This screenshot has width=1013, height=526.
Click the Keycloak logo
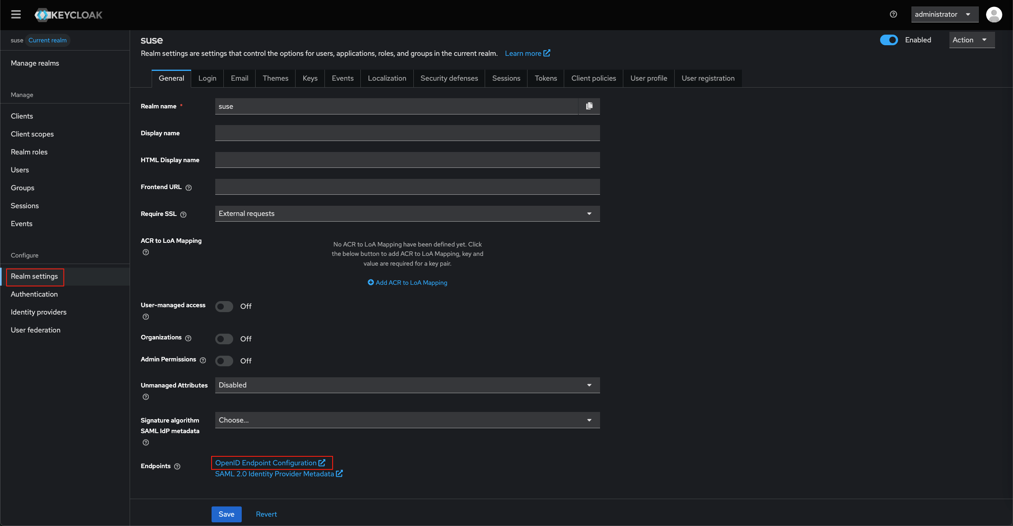click(68, 15)
